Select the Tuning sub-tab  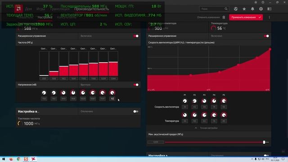coord(45,17)
